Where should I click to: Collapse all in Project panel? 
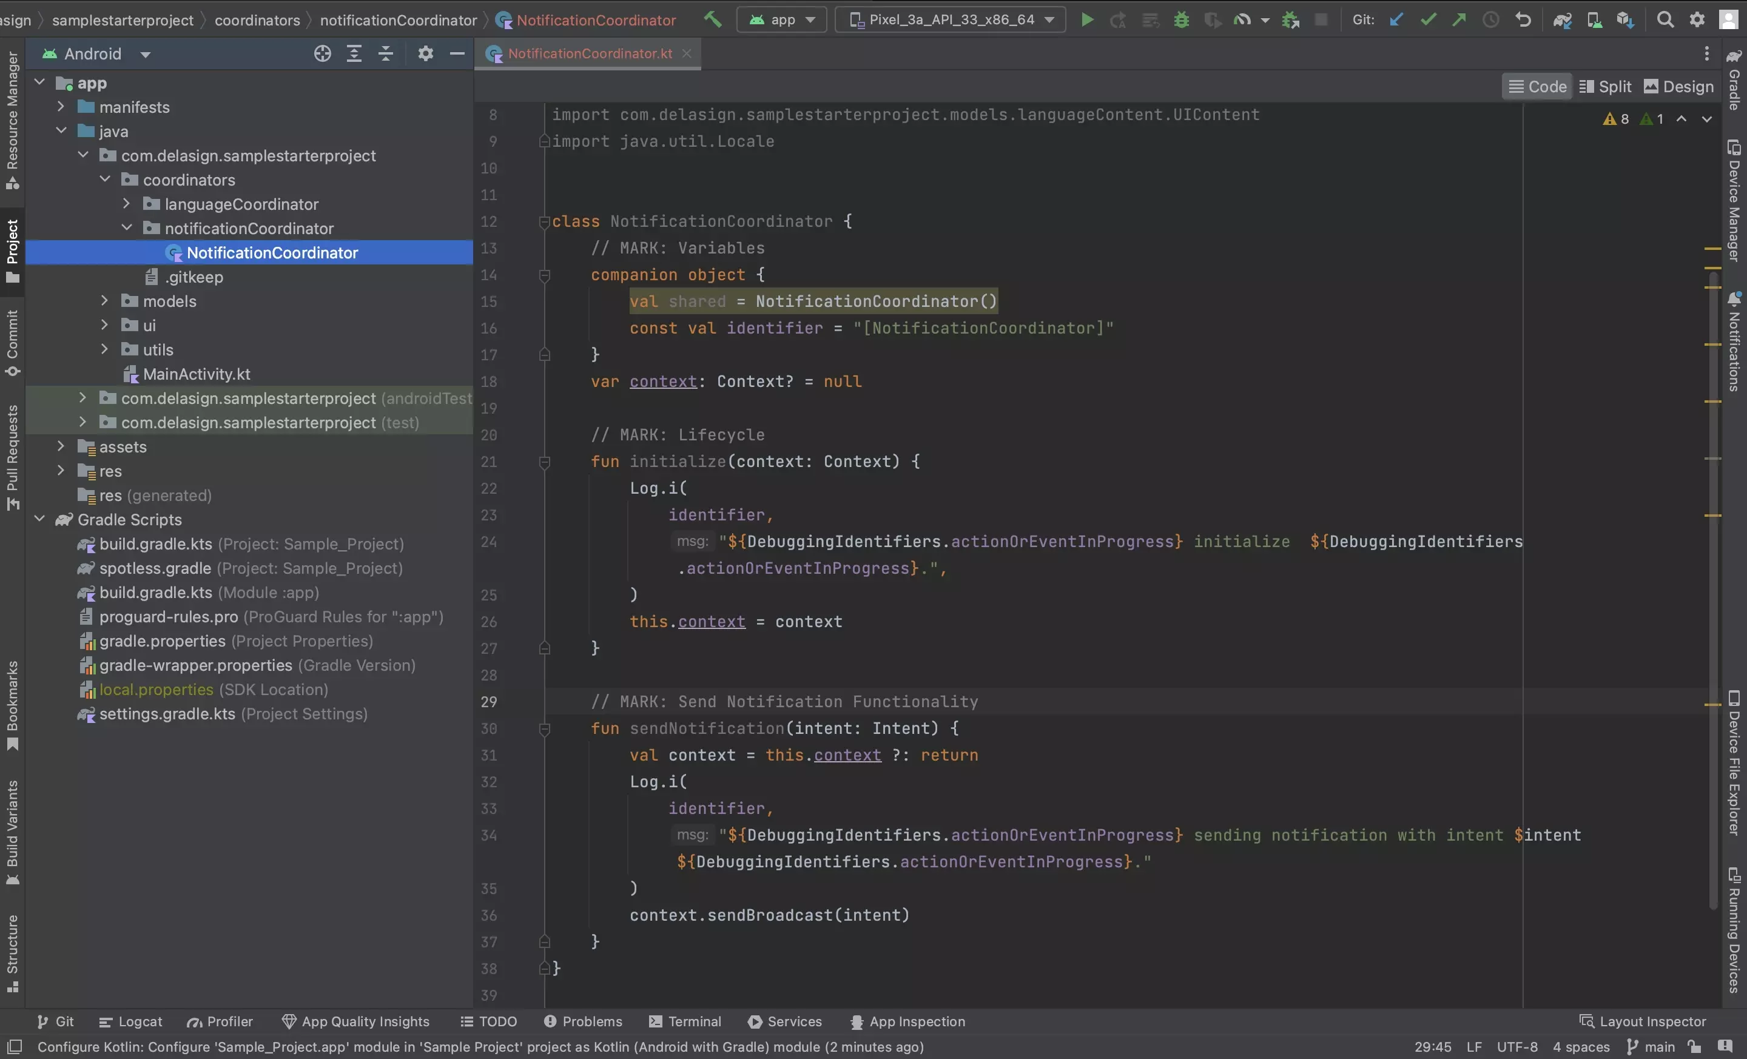coord(386,54)
